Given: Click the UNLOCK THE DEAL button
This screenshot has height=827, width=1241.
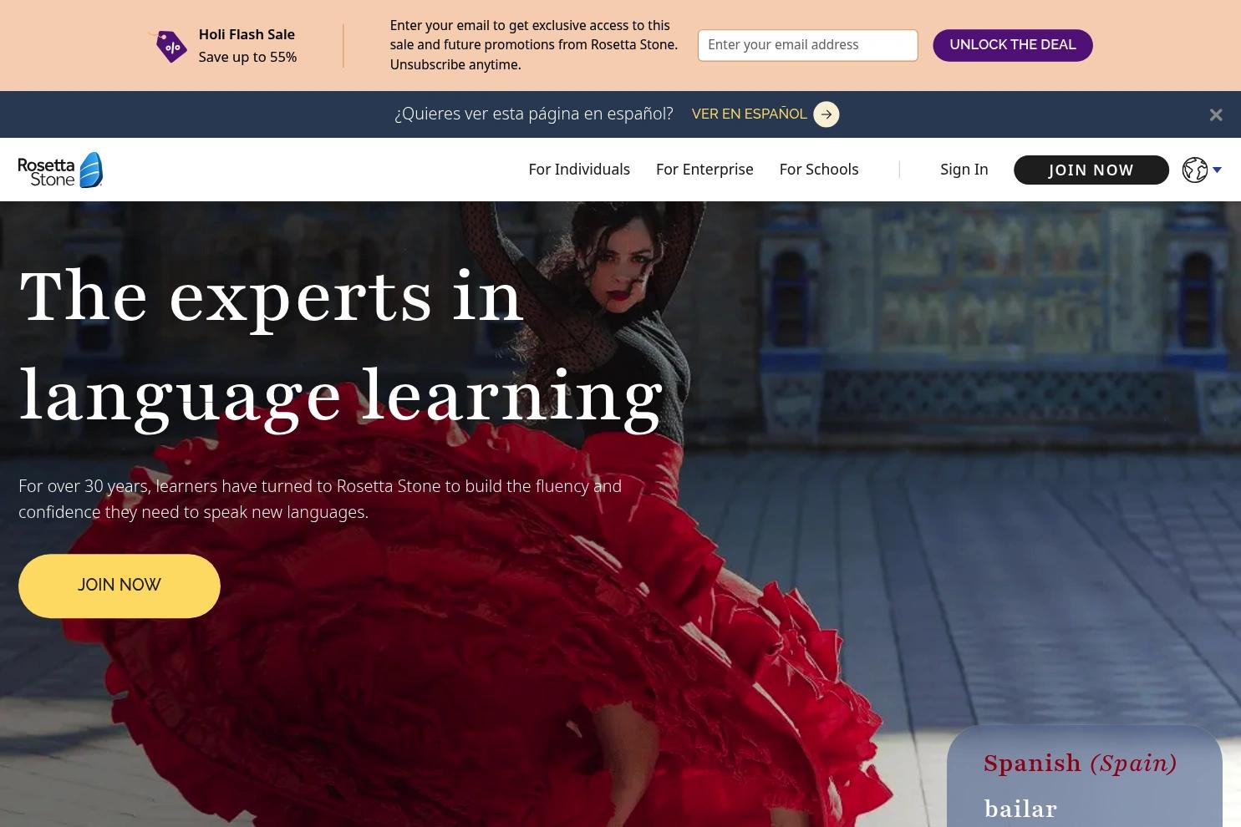Looking at the screenshot, I should 1013,45.
